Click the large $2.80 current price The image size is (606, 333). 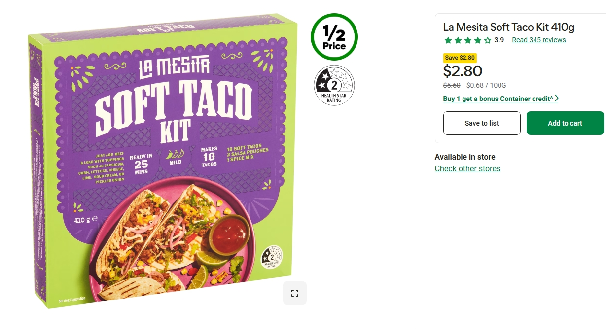[x=463, y=71]
